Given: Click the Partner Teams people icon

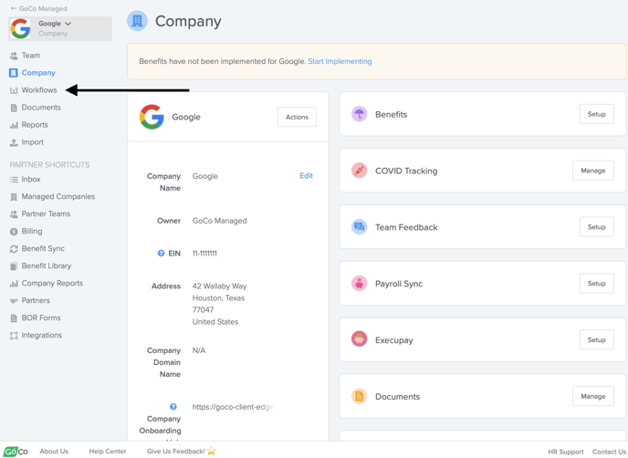Looking at the screenshot, I should (14, 214).
